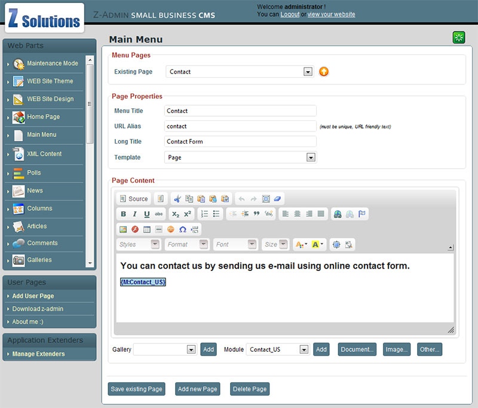Insert link using globe chain icon

pyautogui.click(x=338, y=214)
